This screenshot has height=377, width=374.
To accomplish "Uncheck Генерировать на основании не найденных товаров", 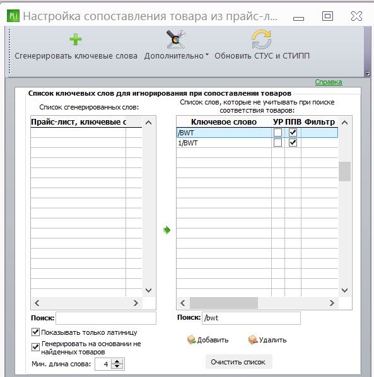I will (36, 347).
